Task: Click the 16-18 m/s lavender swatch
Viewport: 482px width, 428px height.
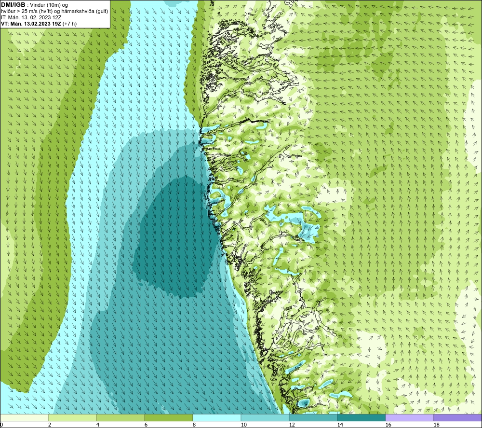Action: tap(409, 417)
